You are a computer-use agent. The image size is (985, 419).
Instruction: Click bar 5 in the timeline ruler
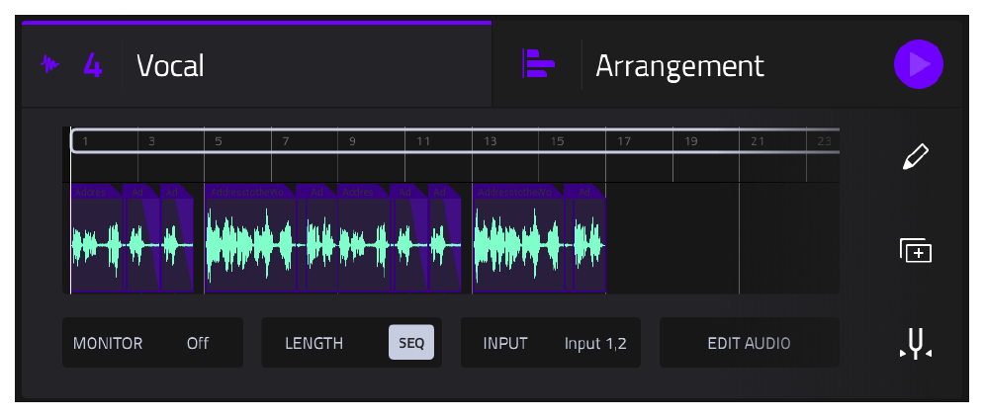(x=219, y=141)
